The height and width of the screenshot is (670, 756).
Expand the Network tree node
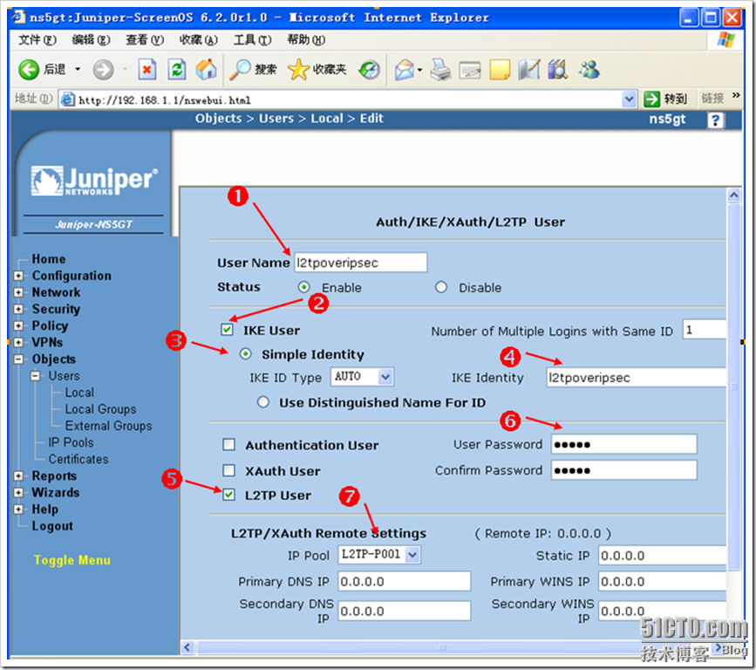click(18, 292)
